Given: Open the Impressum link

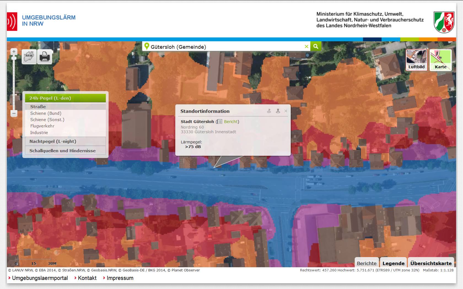Looking at the screenshot, I should 120,278.
